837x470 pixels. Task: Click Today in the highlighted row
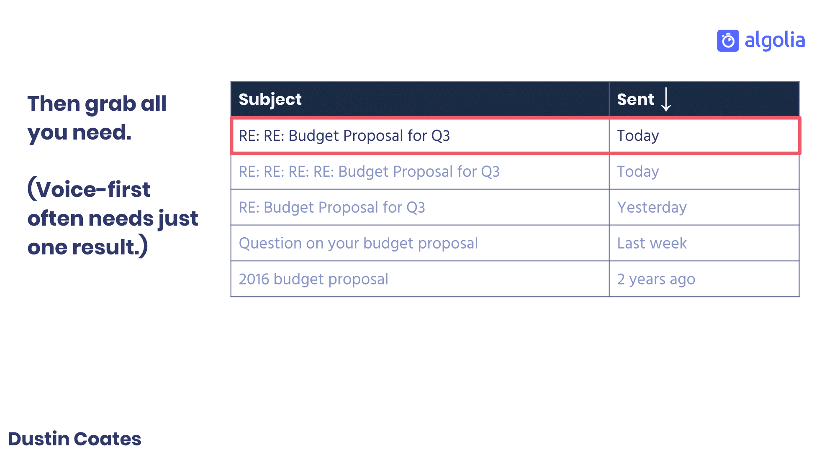tap(638, 136)
